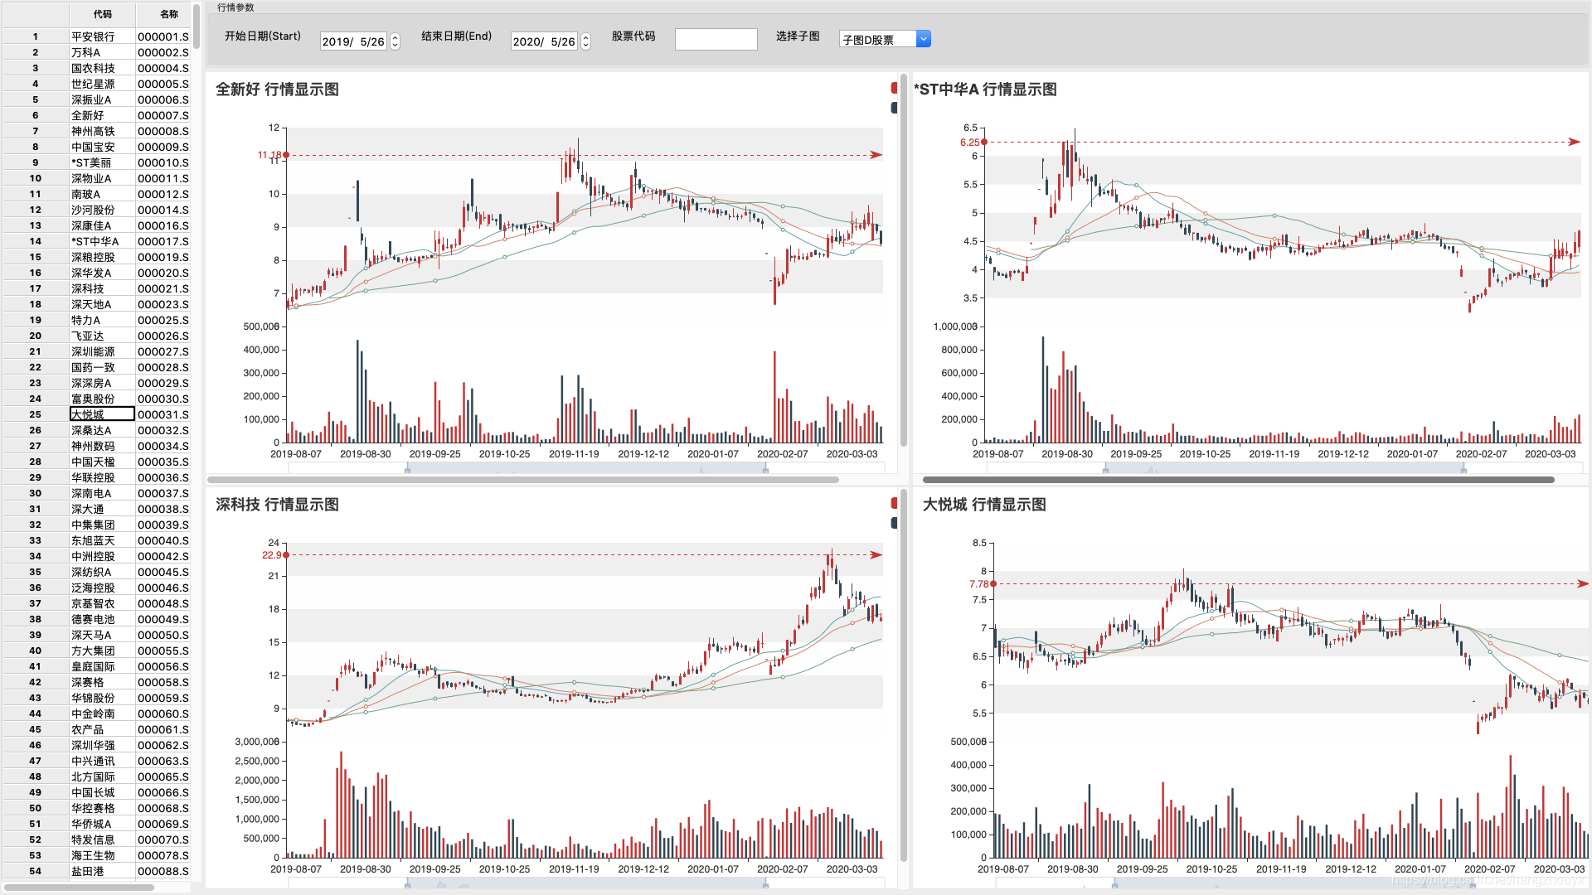This screenshot has height=895, width=1592.
Task: Click the start date stepper arrows
Action: click(x=396, y=41)
